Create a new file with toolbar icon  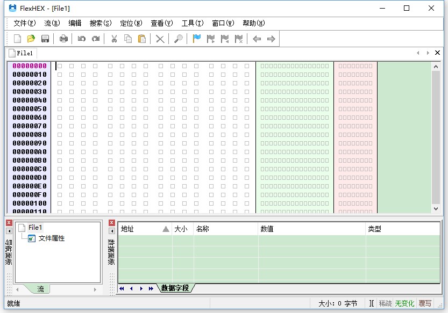coord(17,38)
